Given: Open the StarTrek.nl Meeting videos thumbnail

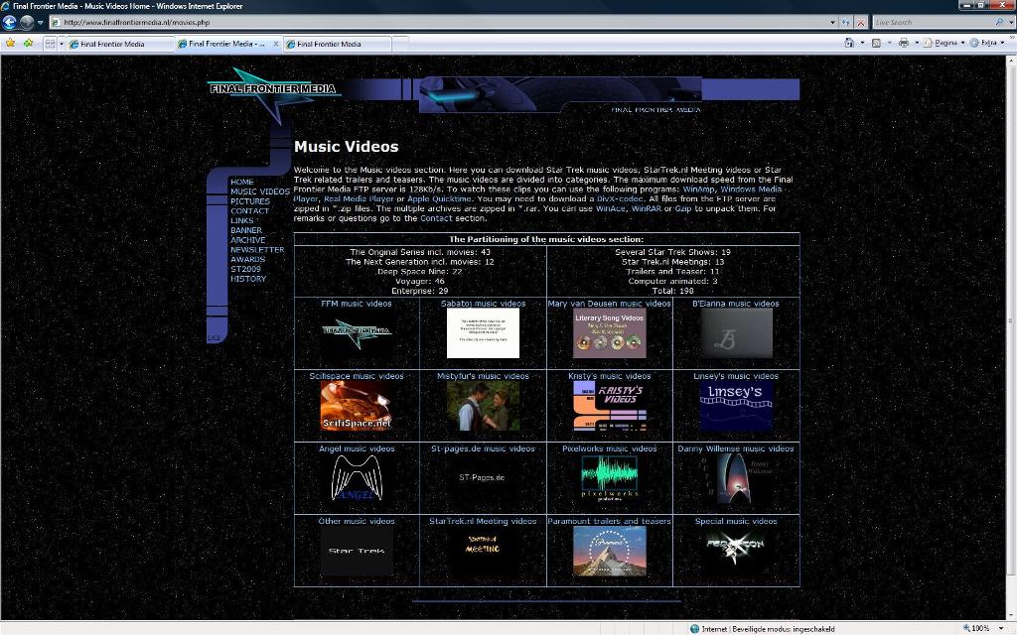Looking at the screenshot, I should [x=484, y=551].
